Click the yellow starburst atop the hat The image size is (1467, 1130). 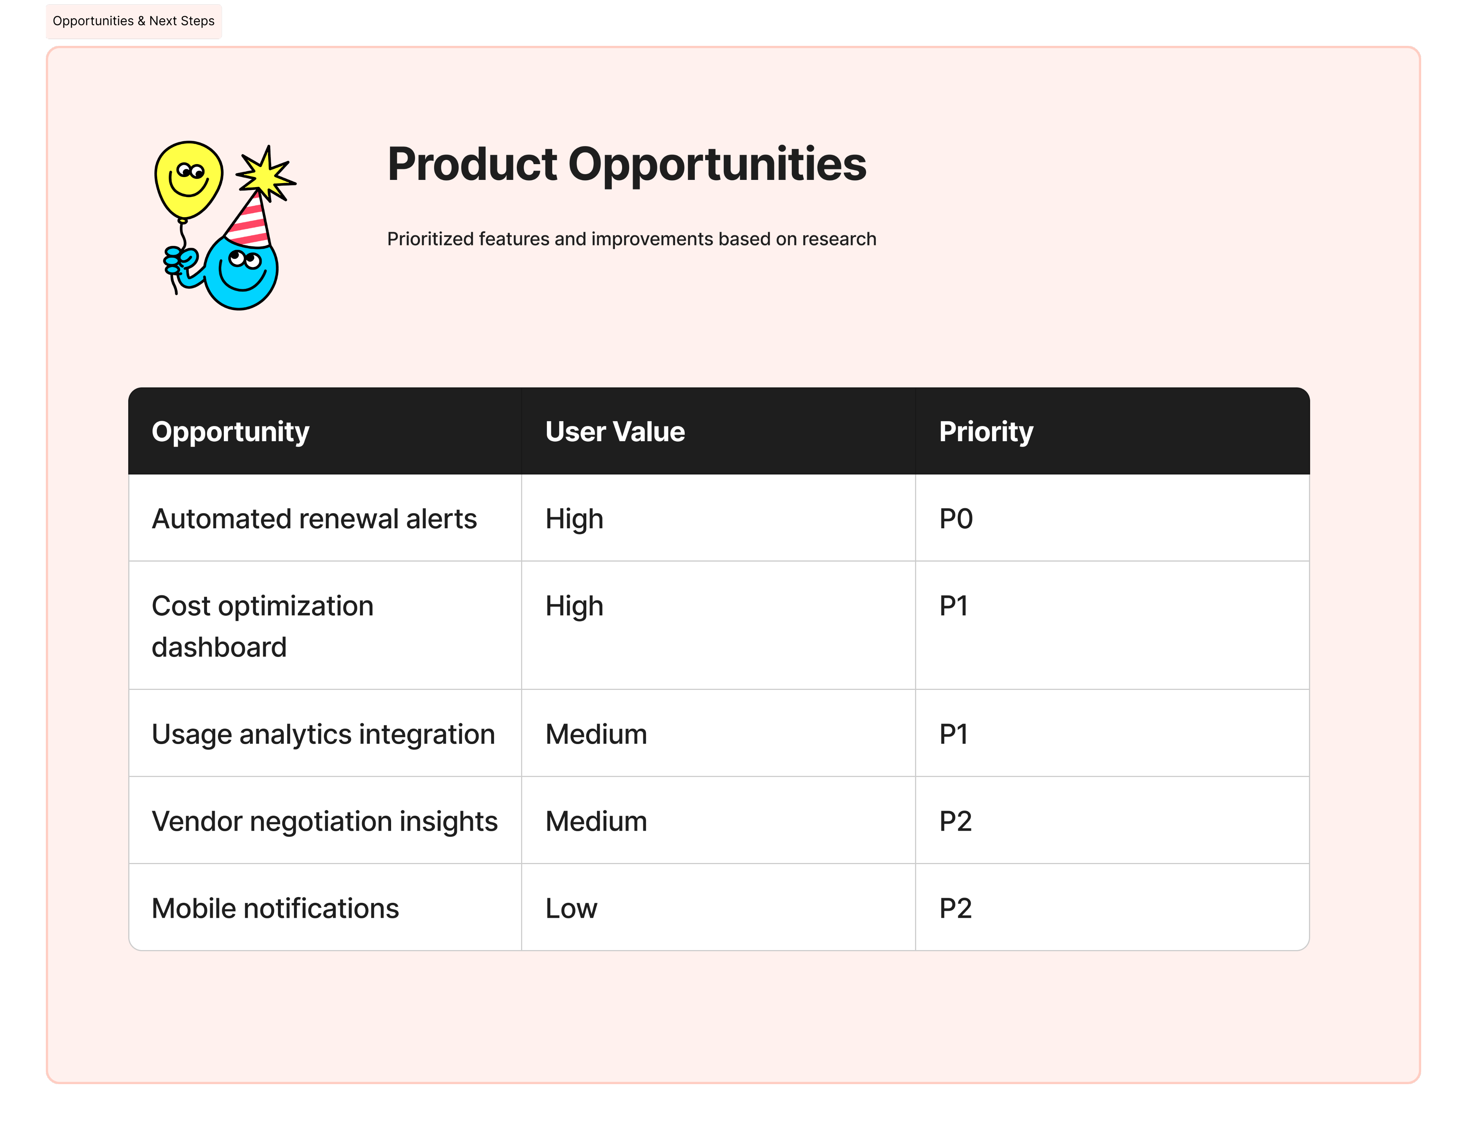[x=266, y=173]
